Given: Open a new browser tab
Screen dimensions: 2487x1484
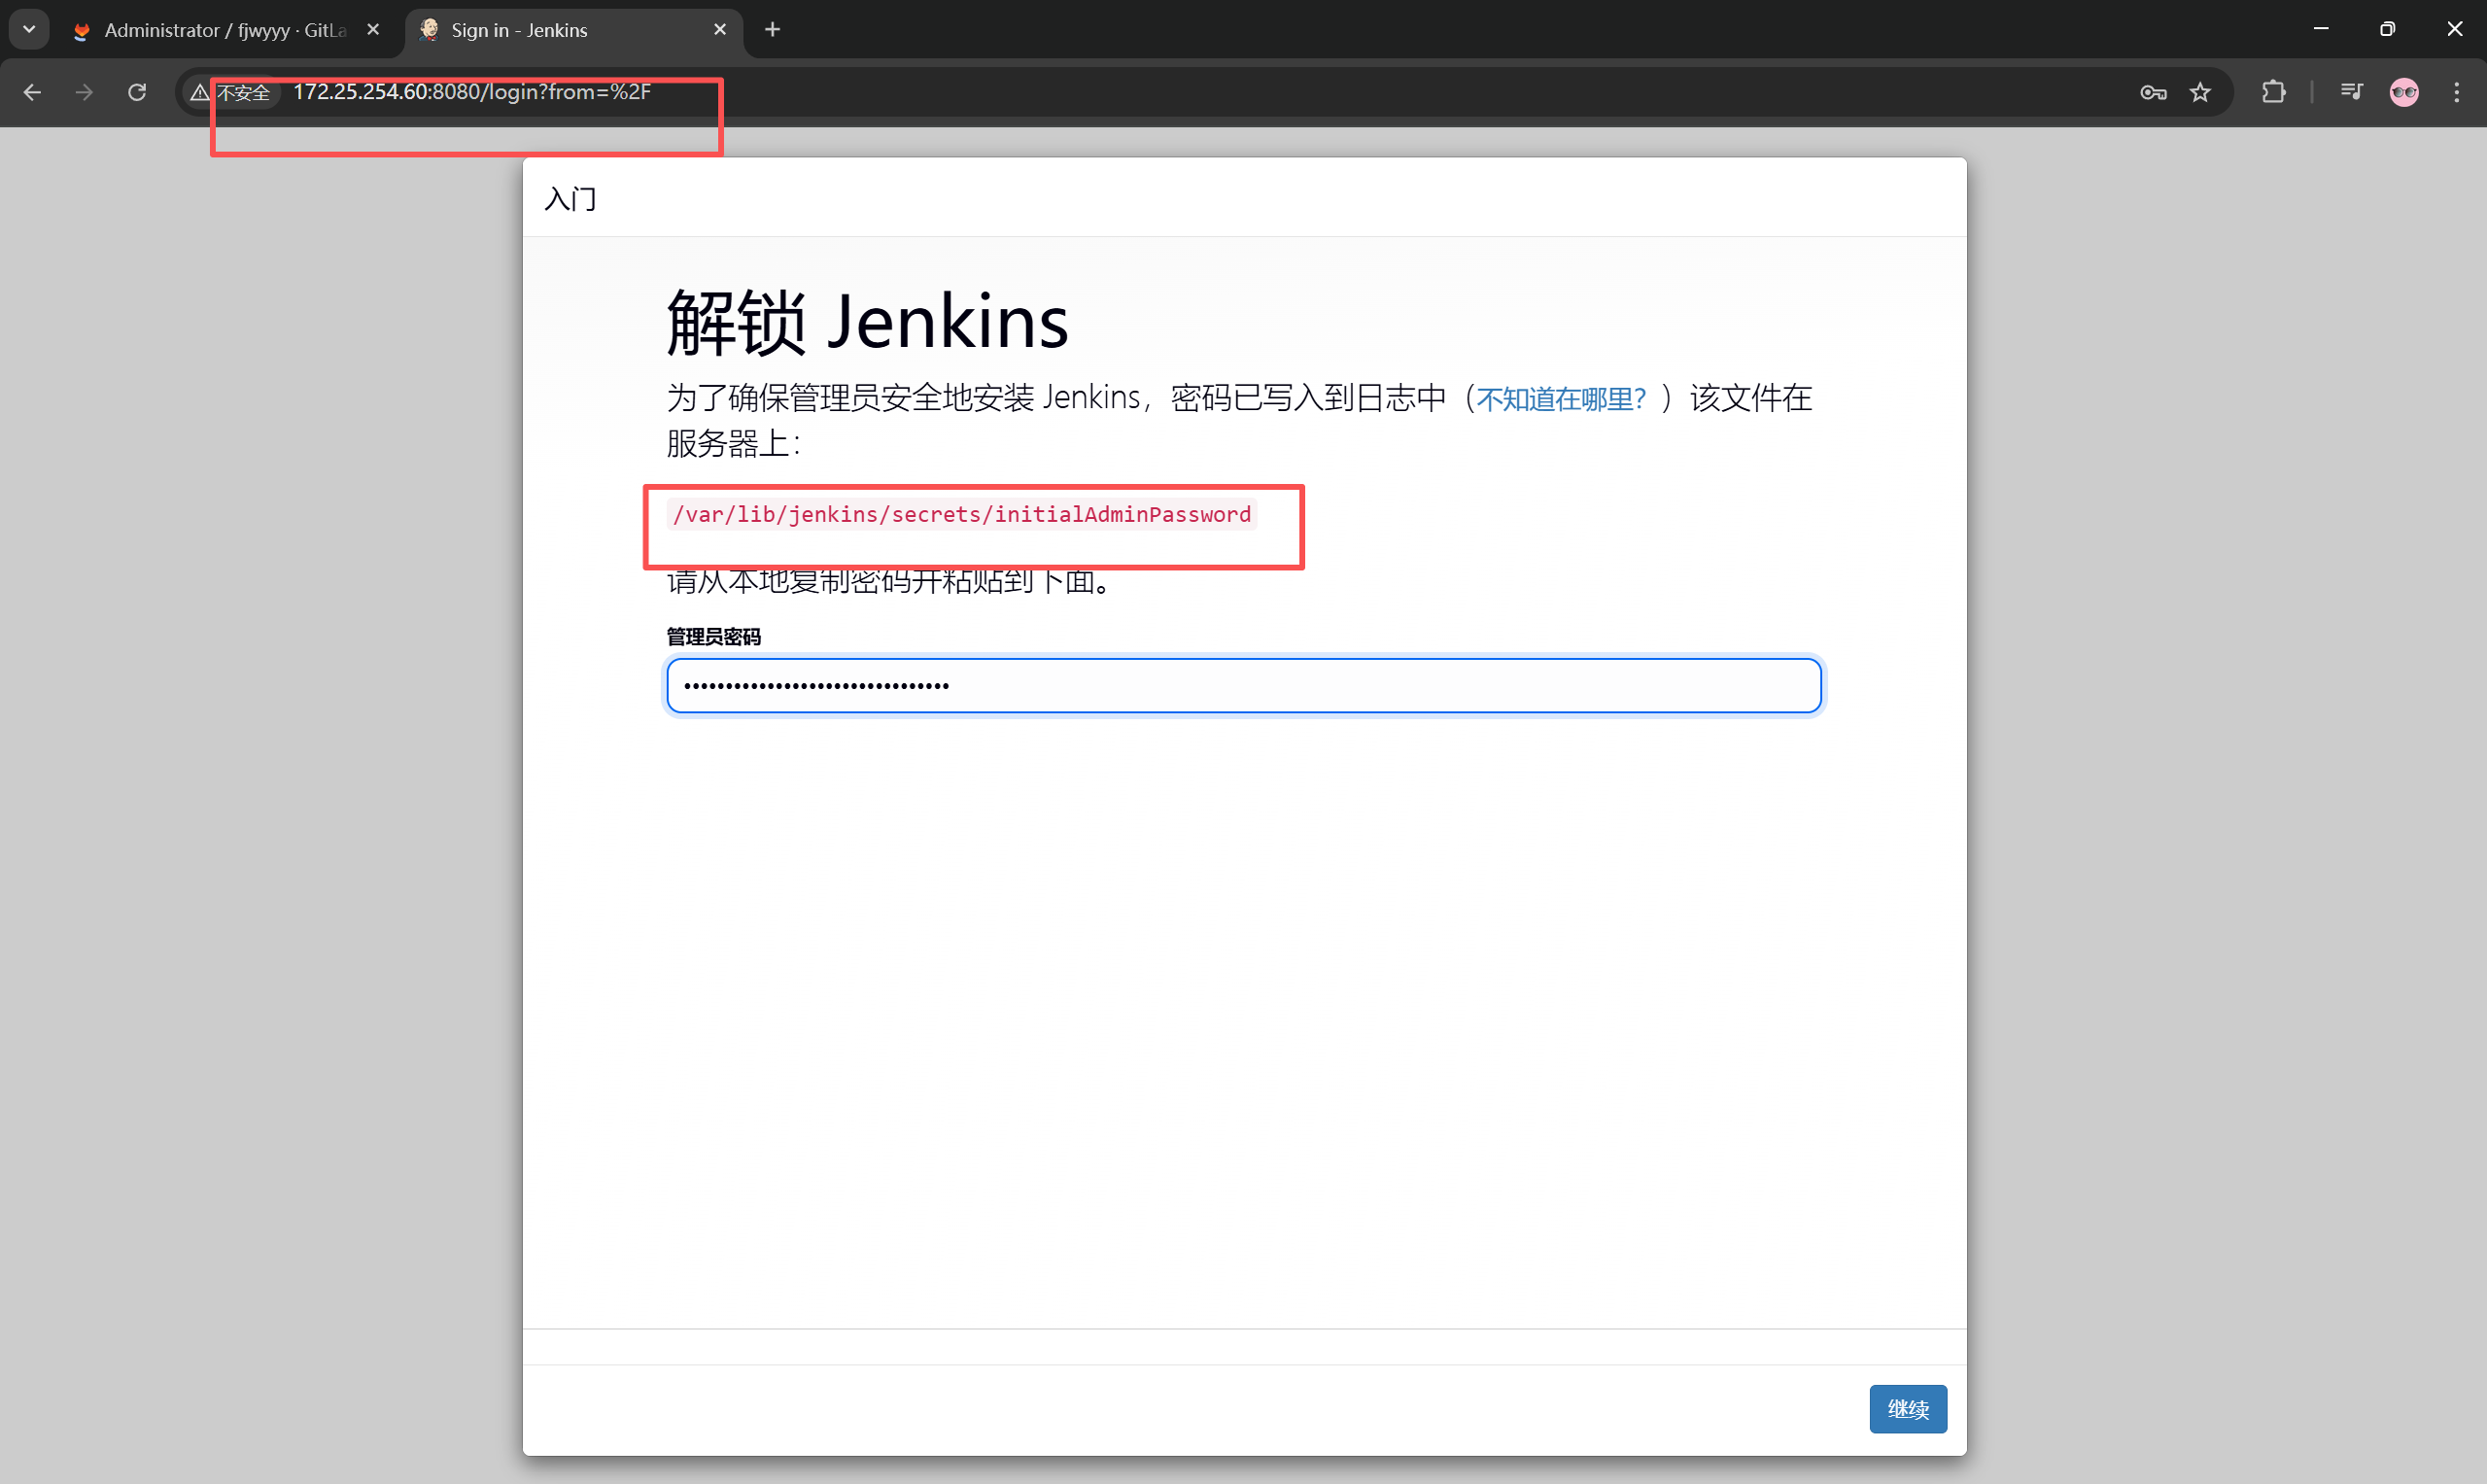Looking at the screenshot, I should tap(772, 30).
